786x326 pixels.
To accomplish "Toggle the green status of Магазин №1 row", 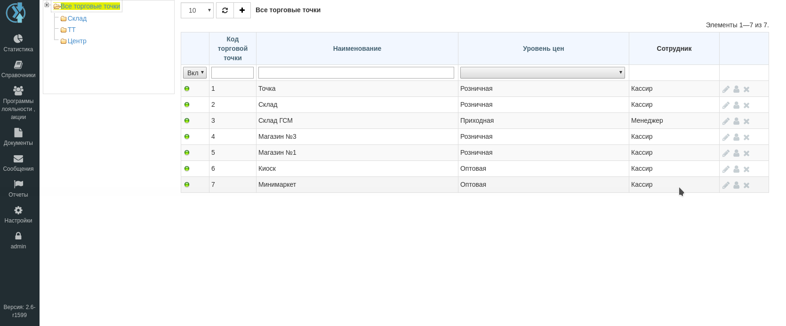I will tap(187, 152).
